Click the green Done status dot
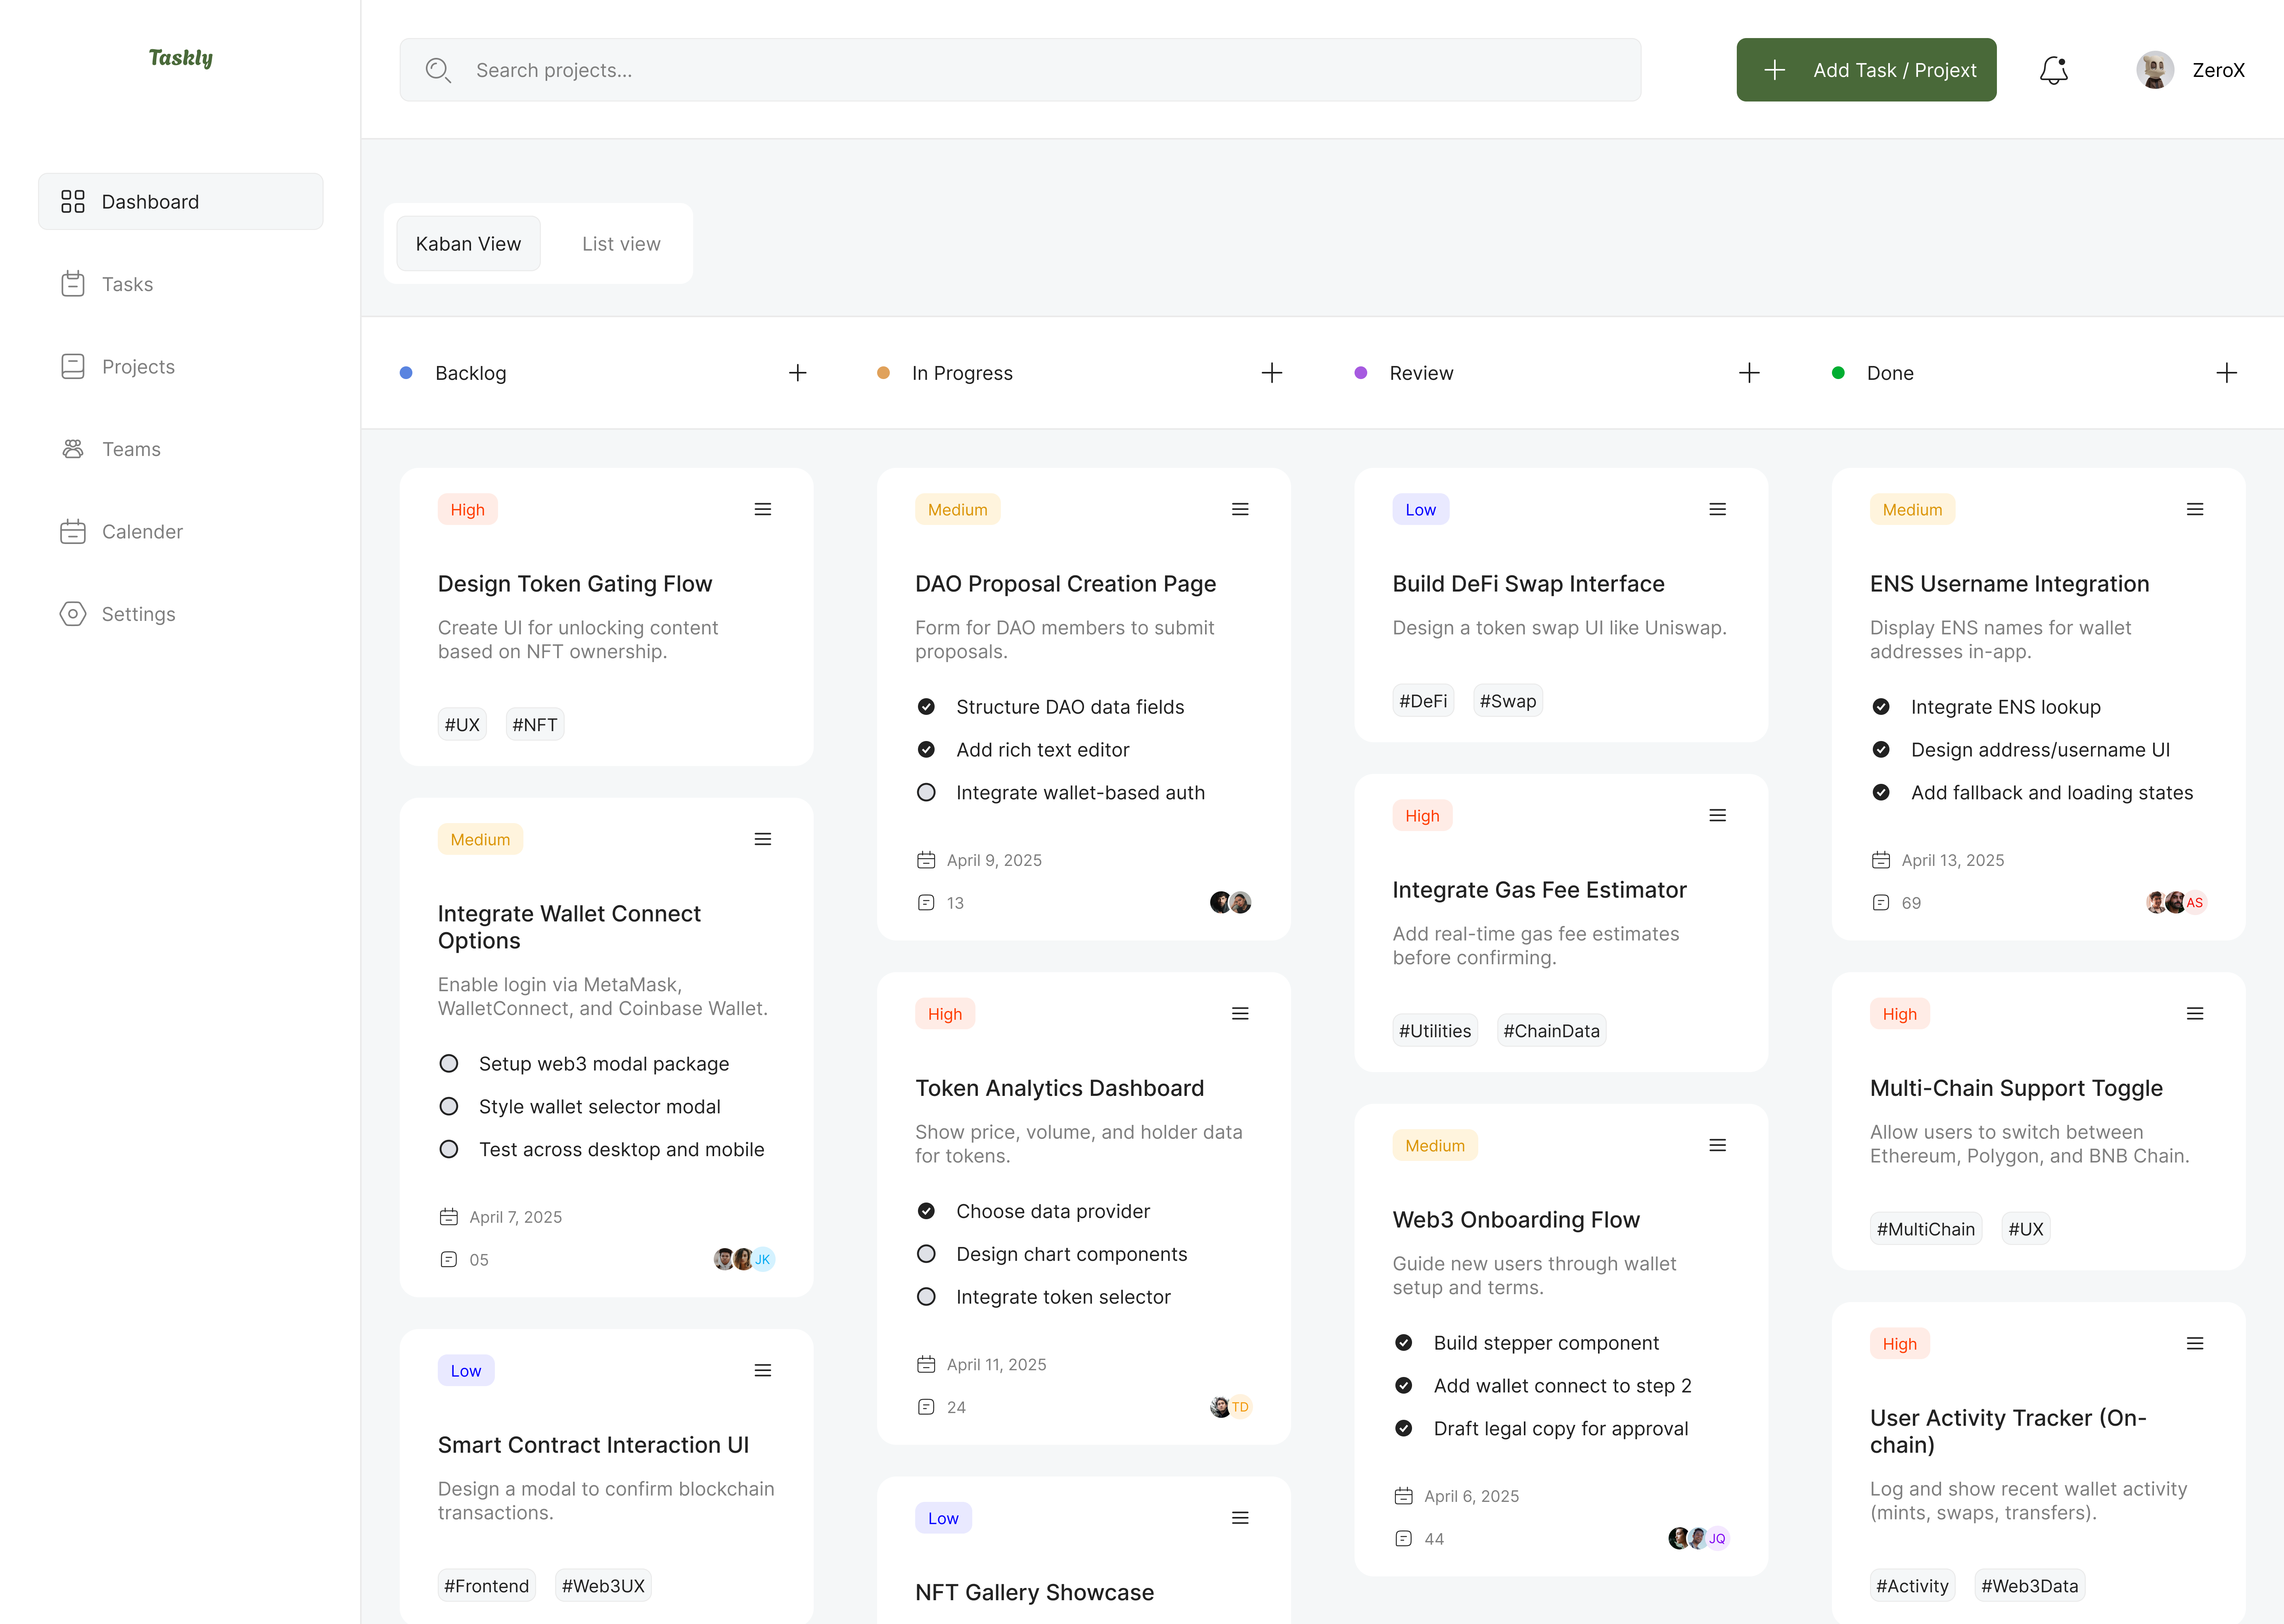 point(1837,373)
